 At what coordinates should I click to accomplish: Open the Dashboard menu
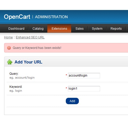[x=16, y=29]
